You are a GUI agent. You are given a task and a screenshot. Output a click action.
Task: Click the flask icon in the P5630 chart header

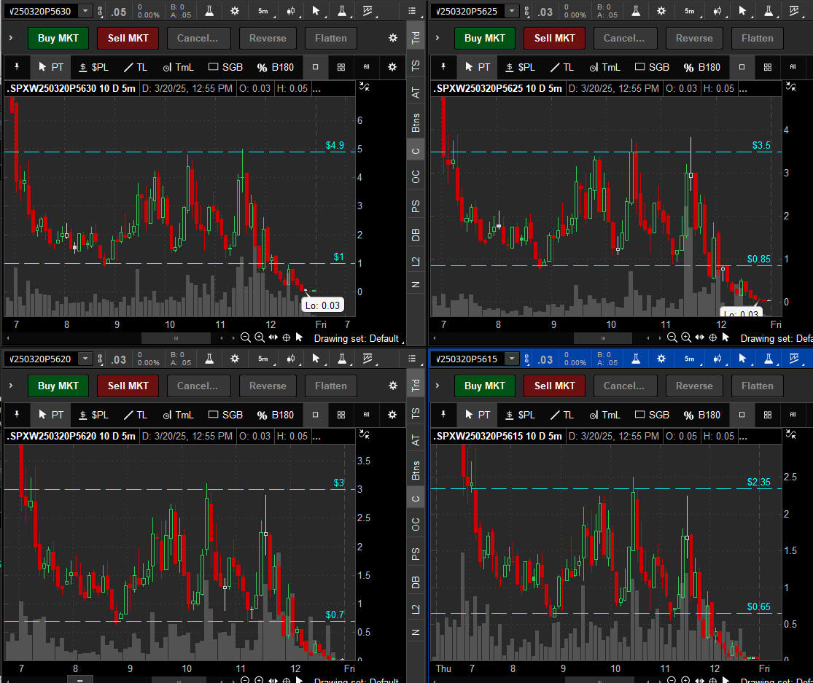pyautogui.click(x=209, y=11)
